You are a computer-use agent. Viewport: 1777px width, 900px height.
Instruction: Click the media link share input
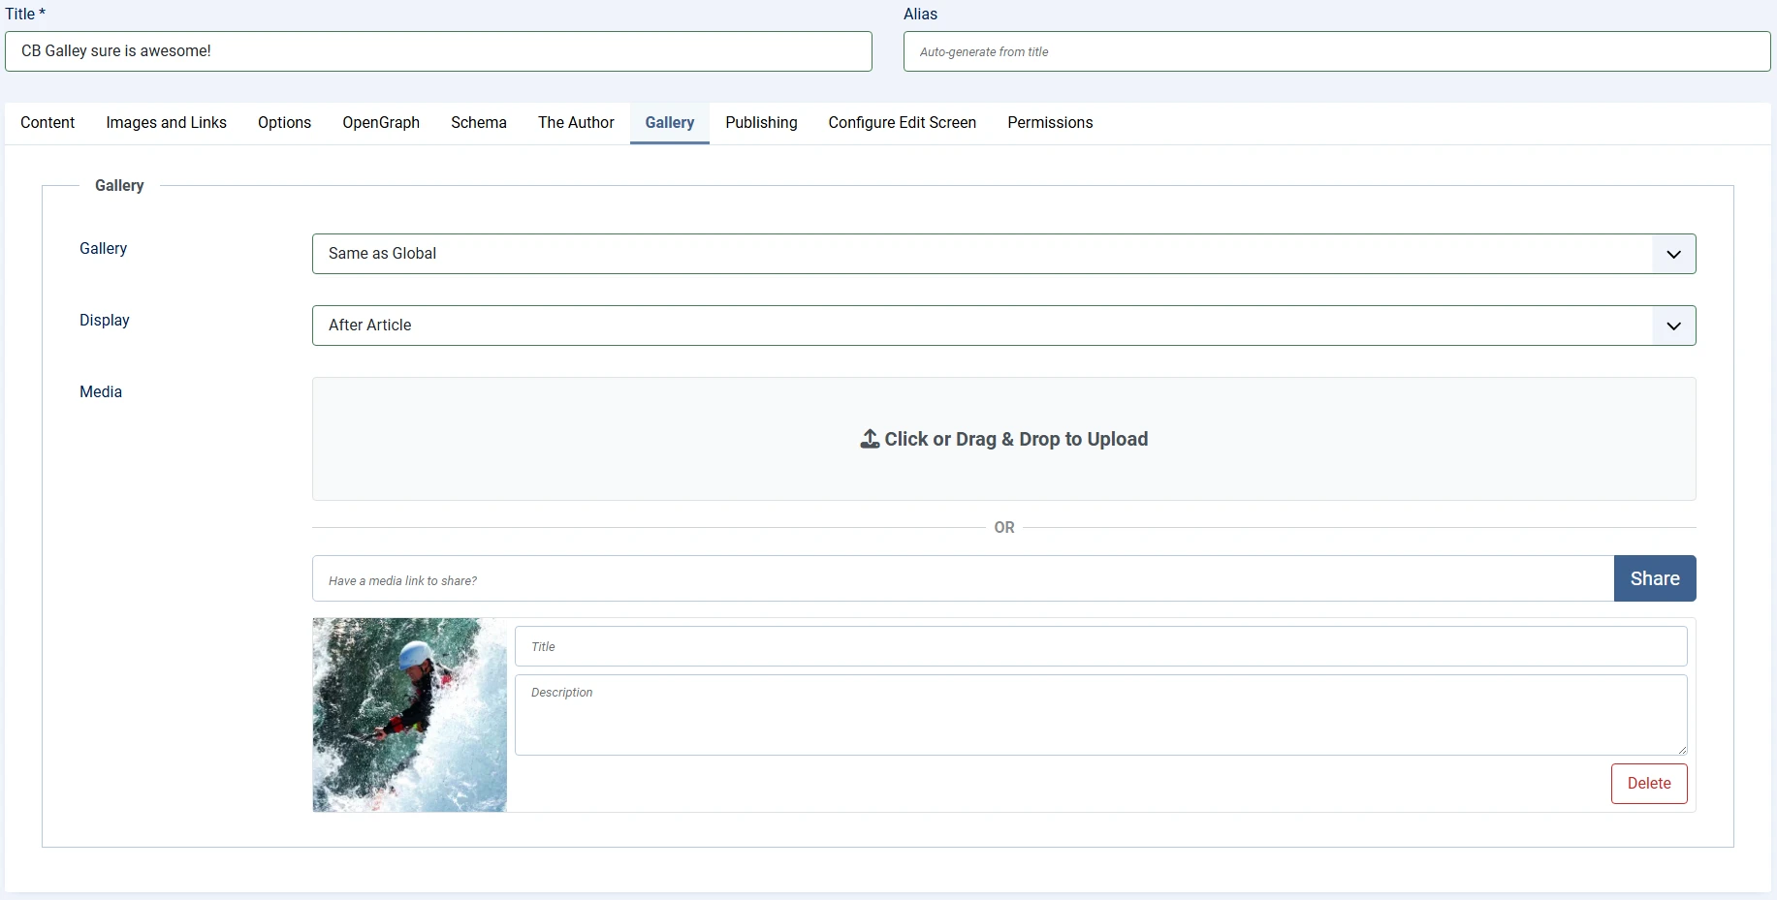click(x=962, y=579)
